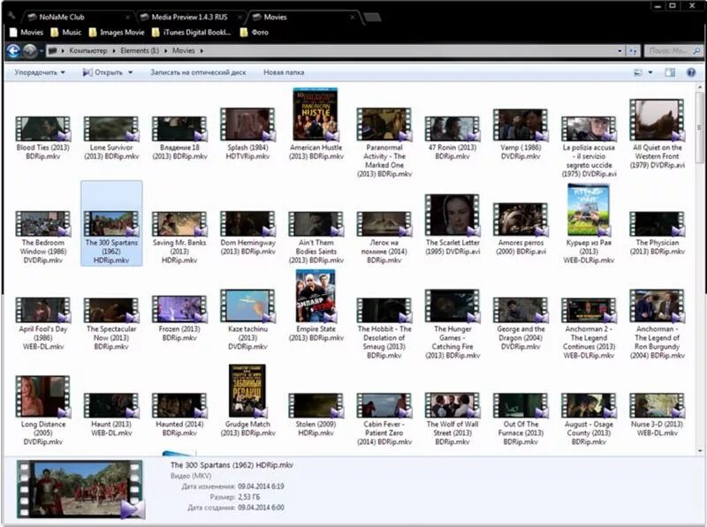Expand the view options dropdown arrow

[650, 72]
